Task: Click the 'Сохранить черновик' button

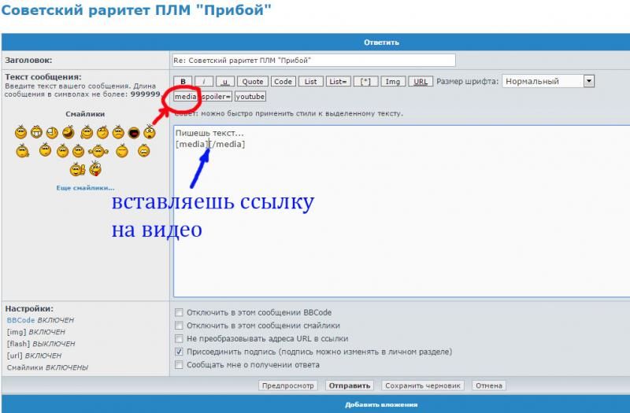Action: [x=423, y=386]
